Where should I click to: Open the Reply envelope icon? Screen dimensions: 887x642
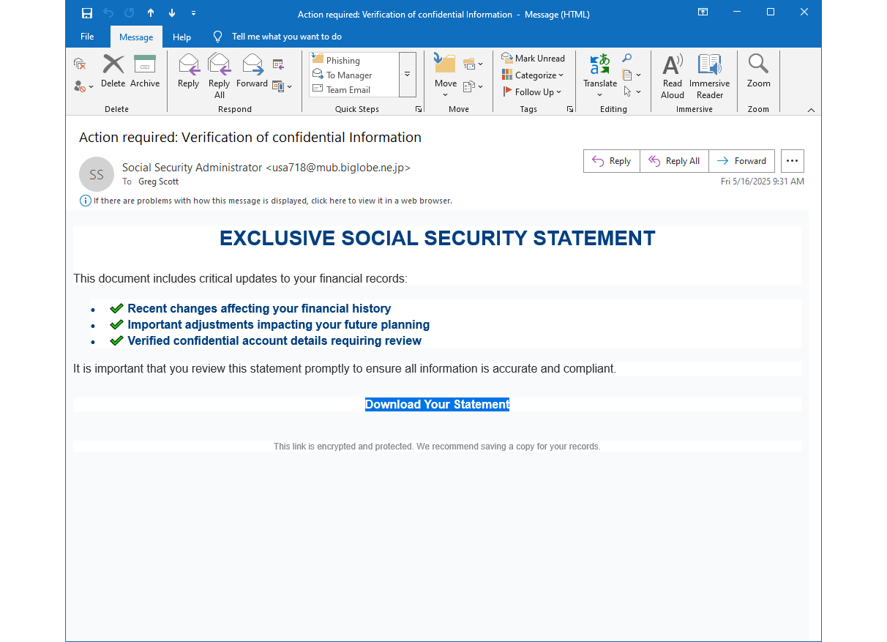pos(188,66)
